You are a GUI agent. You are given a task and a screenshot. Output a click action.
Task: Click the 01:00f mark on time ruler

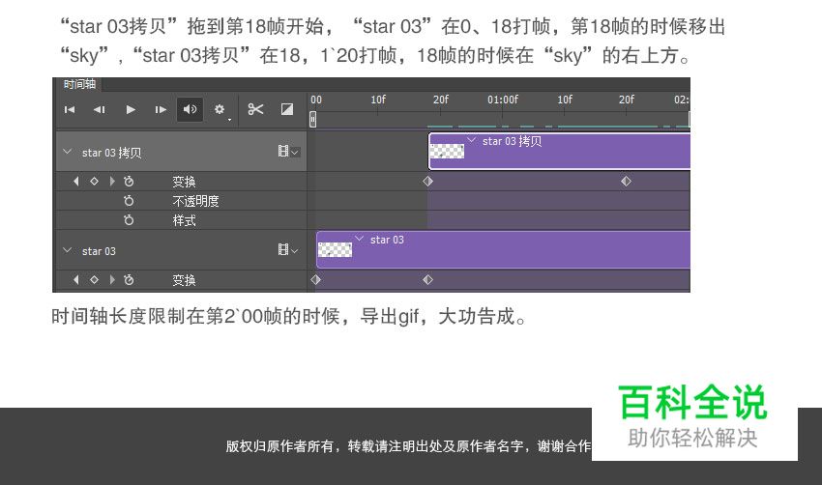pyautogui.click(x=503, y=100)
